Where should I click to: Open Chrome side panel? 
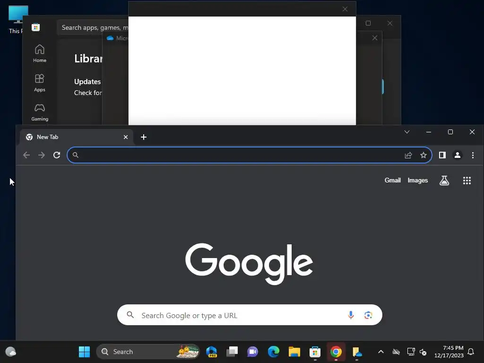442,155
